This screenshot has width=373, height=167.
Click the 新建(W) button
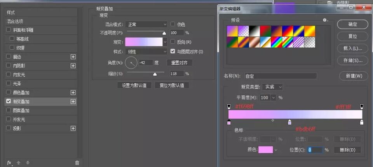point(354,76)
